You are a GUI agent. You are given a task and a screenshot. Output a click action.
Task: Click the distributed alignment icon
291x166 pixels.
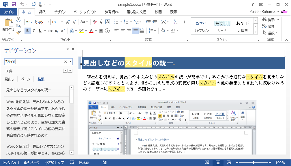[x=142, y=31]
